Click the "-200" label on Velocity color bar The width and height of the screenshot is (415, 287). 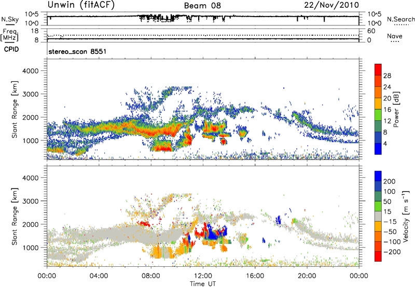392,252
